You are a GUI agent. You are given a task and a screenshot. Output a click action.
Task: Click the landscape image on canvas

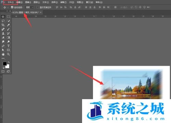(x=131, y=84)
